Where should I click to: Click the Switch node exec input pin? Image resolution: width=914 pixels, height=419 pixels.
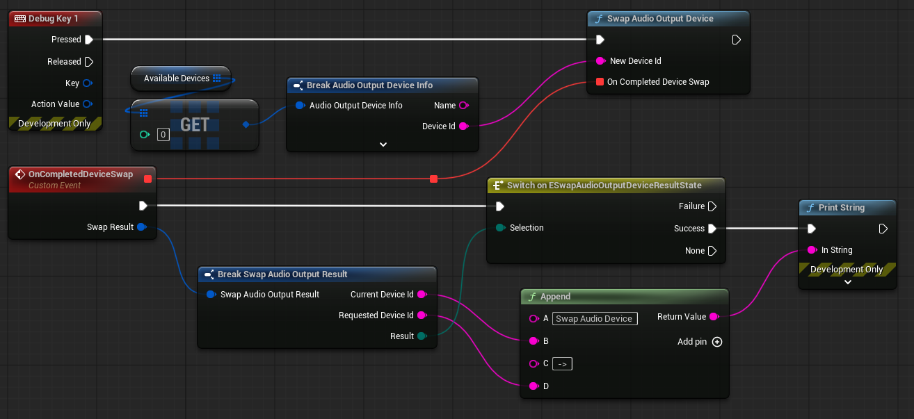click(x=500, y=206)
